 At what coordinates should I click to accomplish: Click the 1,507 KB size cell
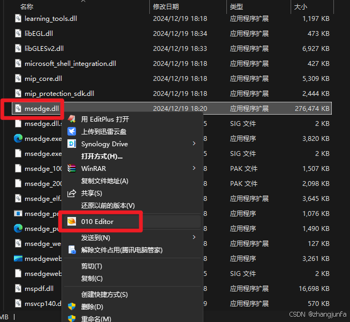tap(316, 168)
